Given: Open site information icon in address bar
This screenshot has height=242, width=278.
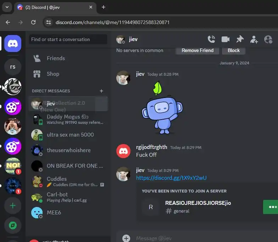Looking at the screenshot, I should tap(48, 22).
